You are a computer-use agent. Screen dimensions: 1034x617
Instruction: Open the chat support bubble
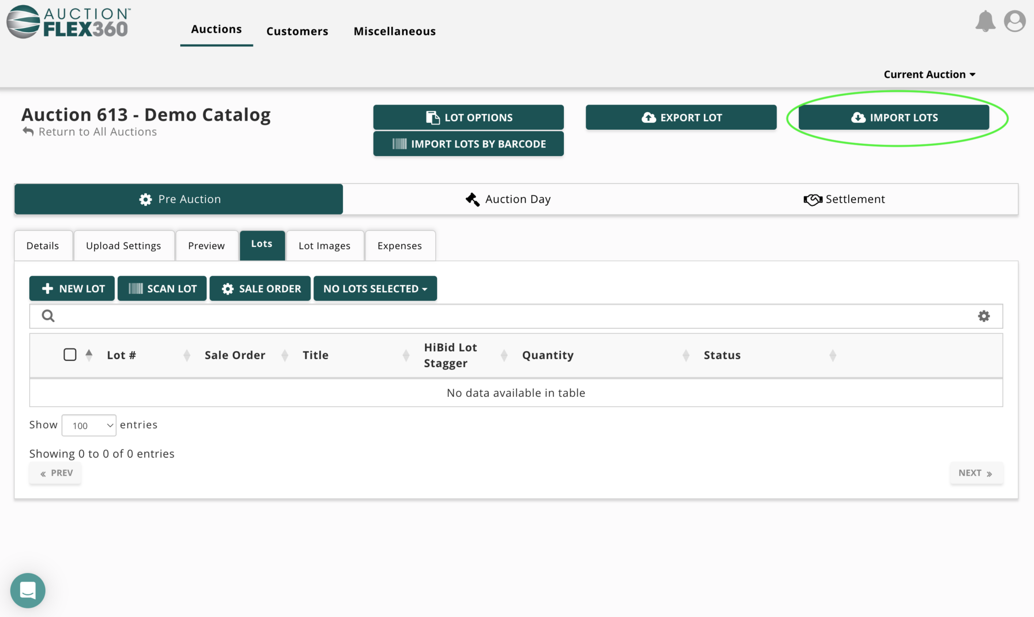28,590
